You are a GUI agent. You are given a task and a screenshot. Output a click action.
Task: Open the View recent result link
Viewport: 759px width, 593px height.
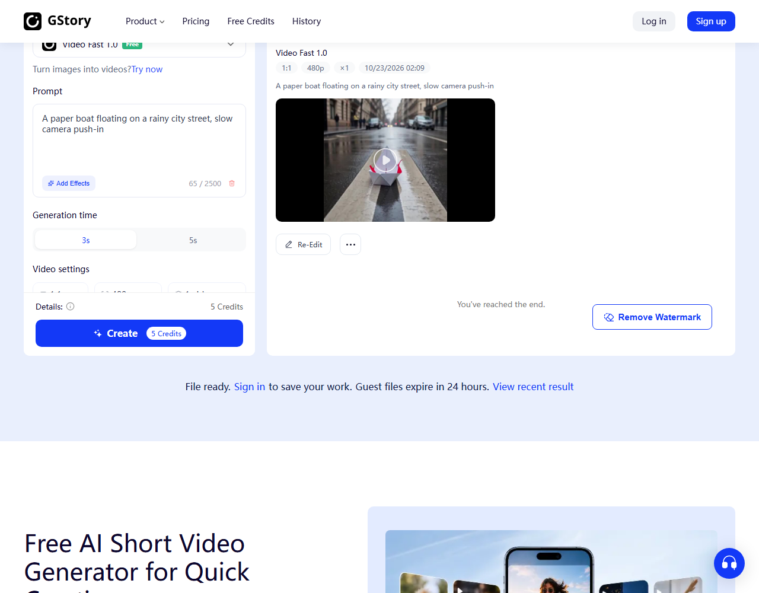[x=533, y=387]
